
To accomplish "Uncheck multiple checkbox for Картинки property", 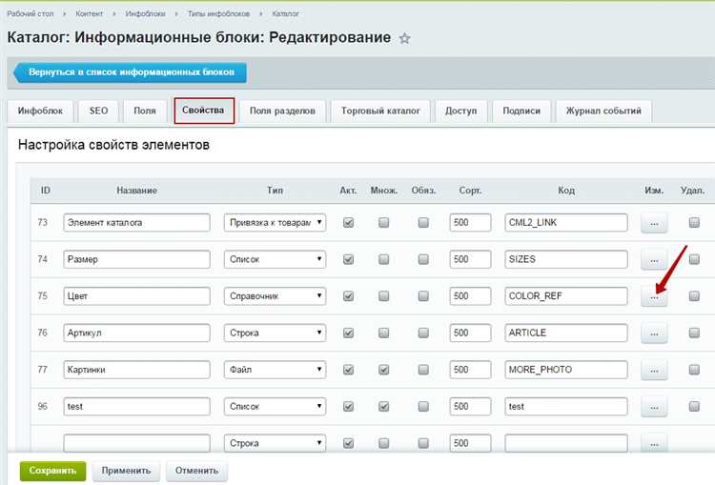I will (x=384, y=370).
